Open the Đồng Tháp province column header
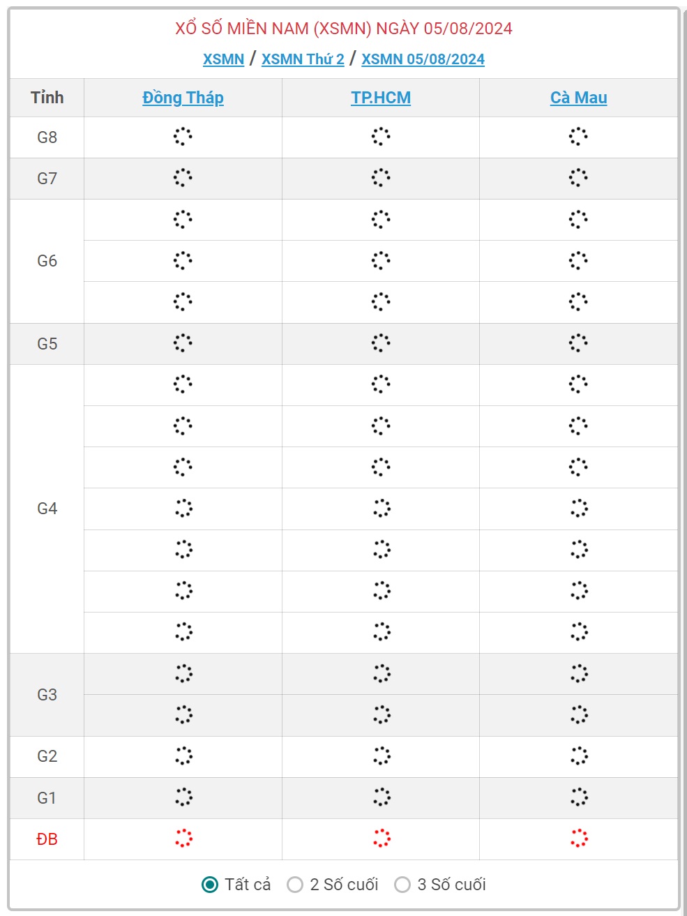This screenshot has height=916, width=687. [183, 98]
